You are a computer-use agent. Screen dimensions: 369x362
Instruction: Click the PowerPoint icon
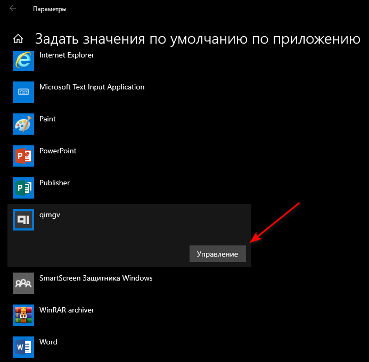[x=23, y=156]
